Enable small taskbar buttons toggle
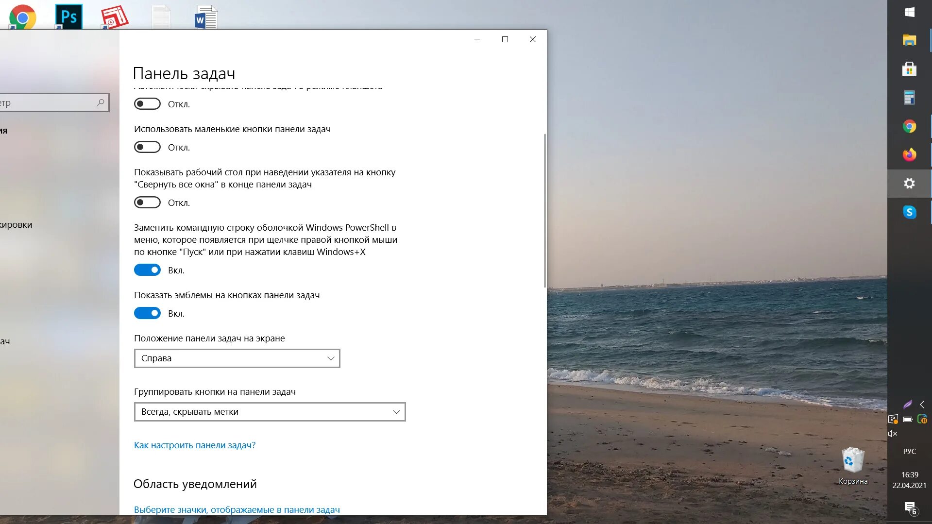Screen dimensions: 932x524 pyautogui.click(x=147, y=147)
